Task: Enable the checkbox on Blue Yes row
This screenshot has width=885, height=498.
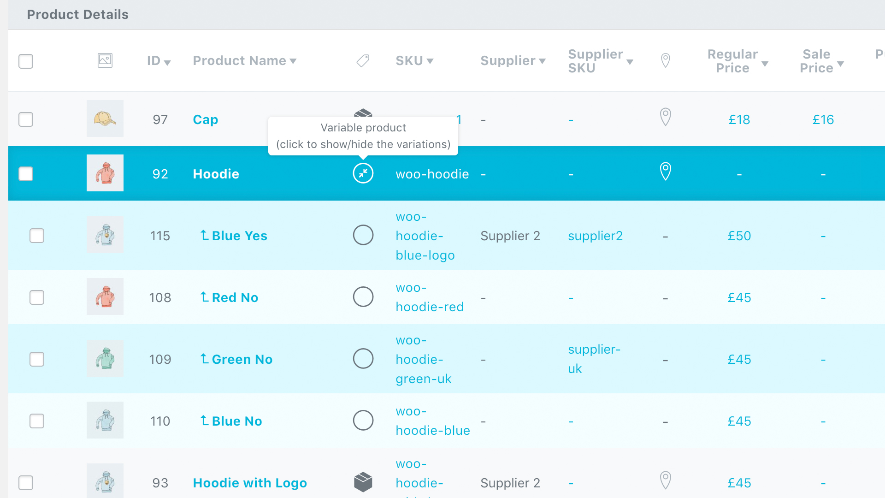Action: [x=36, y=235]
